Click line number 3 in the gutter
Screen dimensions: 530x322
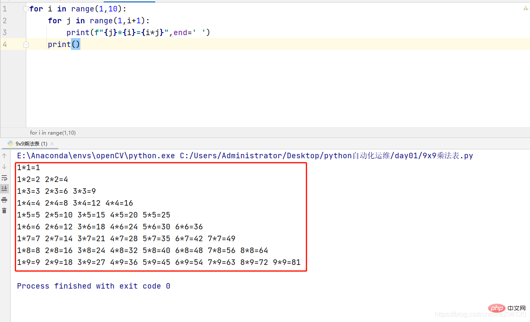click(5, 32)
